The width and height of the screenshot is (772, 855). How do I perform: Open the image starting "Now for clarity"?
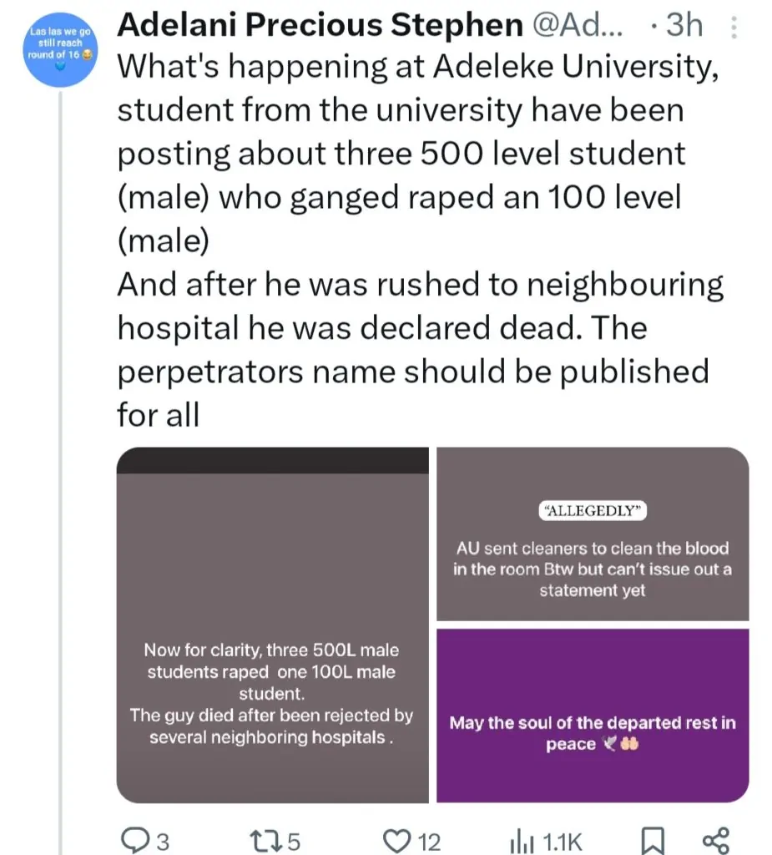(x=272, y=625)
